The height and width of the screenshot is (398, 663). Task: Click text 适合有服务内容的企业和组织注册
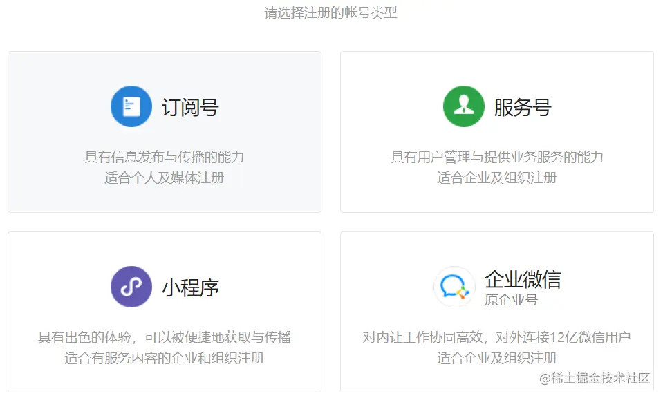tap(165, 358)
